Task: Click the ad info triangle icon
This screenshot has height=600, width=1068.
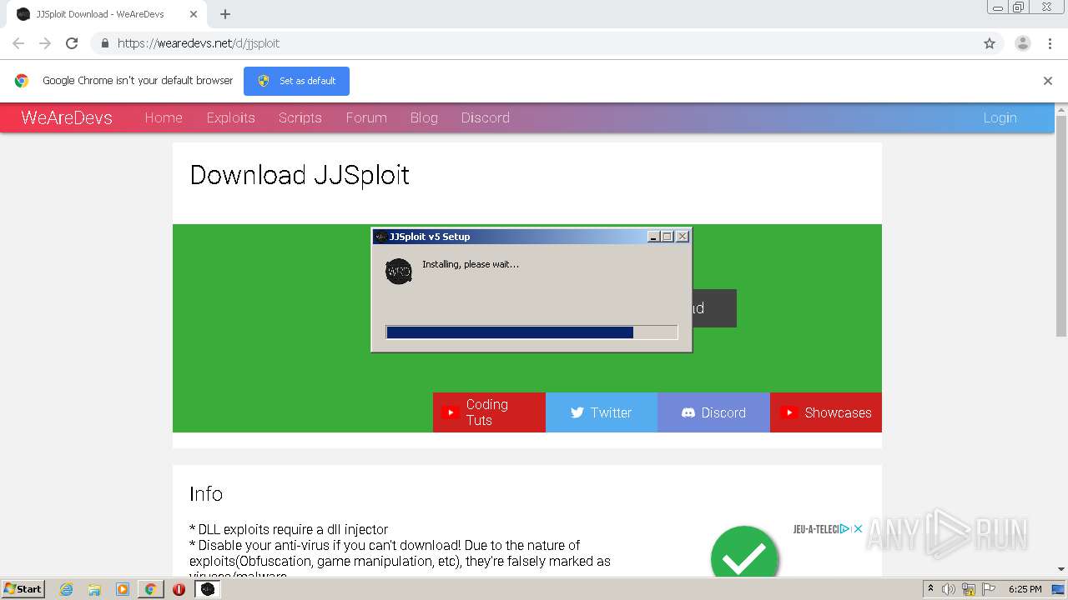Action: coord(845,528)
